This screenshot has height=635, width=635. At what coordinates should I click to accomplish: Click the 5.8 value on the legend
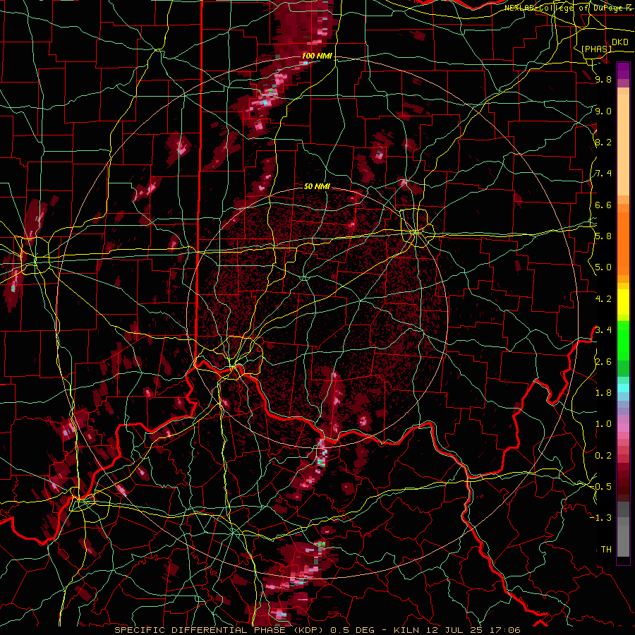point(603,236)
